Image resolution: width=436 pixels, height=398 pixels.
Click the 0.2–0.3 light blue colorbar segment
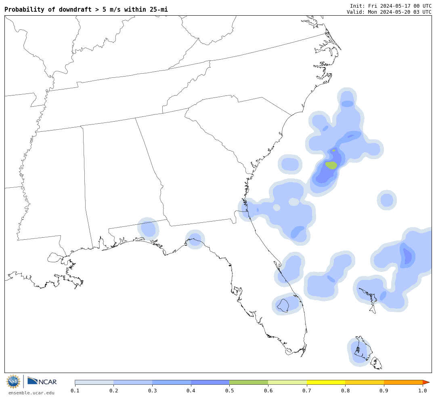coord(133,382)
